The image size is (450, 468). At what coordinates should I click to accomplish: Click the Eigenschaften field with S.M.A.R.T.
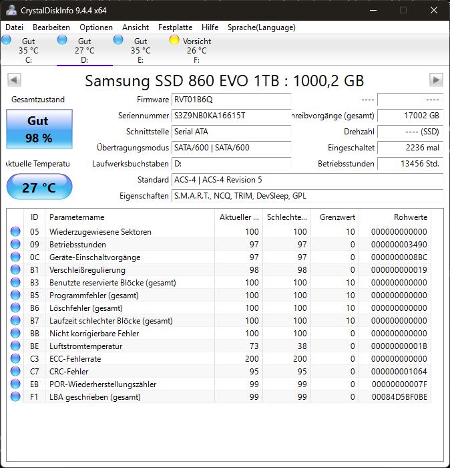click(308, 196)
